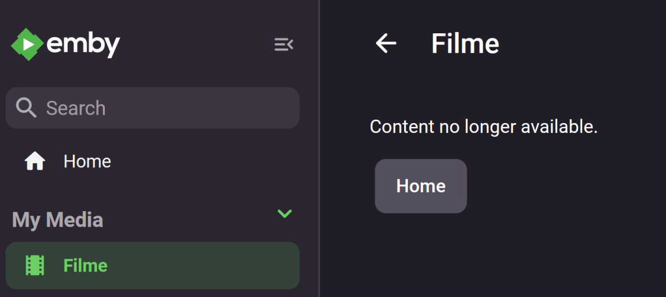This screenshot has width=666, height=297.
Task: Click the green Filme label in sidebar
Action: point(85,265)
